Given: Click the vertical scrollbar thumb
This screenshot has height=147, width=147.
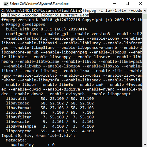Looking at the screenshot, I should click(145, 16).
